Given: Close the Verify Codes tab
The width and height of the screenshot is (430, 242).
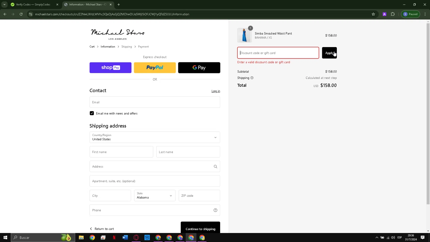Looking at the screenshot, I should (x=57, y=5).
